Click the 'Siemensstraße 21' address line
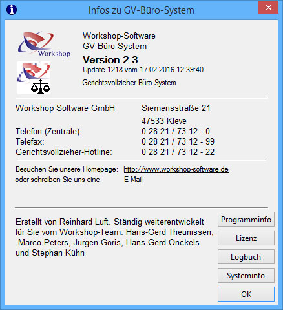The image size is (283, 310). pos(176,108)
